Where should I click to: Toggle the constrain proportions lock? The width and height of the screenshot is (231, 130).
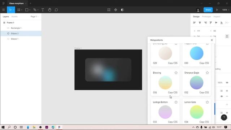point(227,36)
